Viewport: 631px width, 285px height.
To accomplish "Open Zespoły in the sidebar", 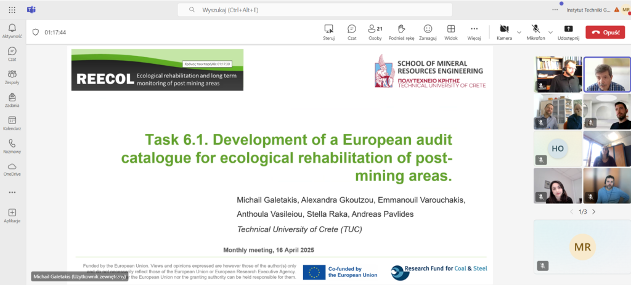I will tap(12, 77).
